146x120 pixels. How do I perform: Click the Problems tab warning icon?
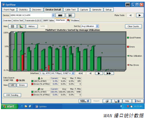[69, 20]
